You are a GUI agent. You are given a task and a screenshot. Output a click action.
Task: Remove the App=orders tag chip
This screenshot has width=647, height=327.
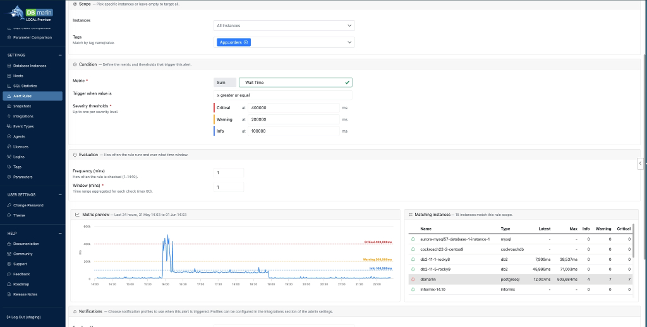click(x=246, y=42)
